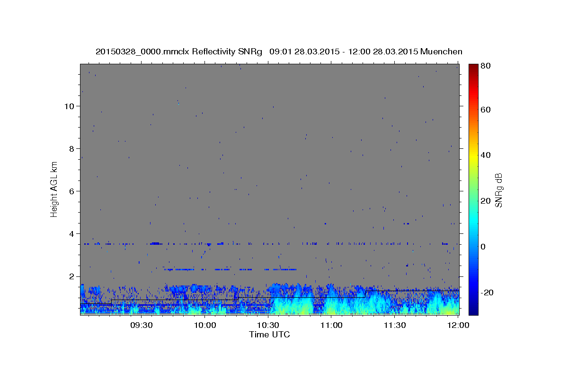Click the height tick label 8

[72, 148]
